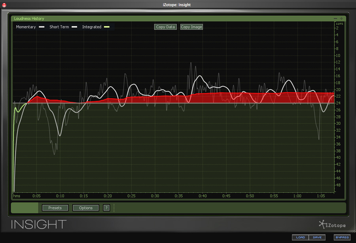Click the Integrated legend green swatch
This screenshot has height=243, width=356.
(x=106, y=27)
